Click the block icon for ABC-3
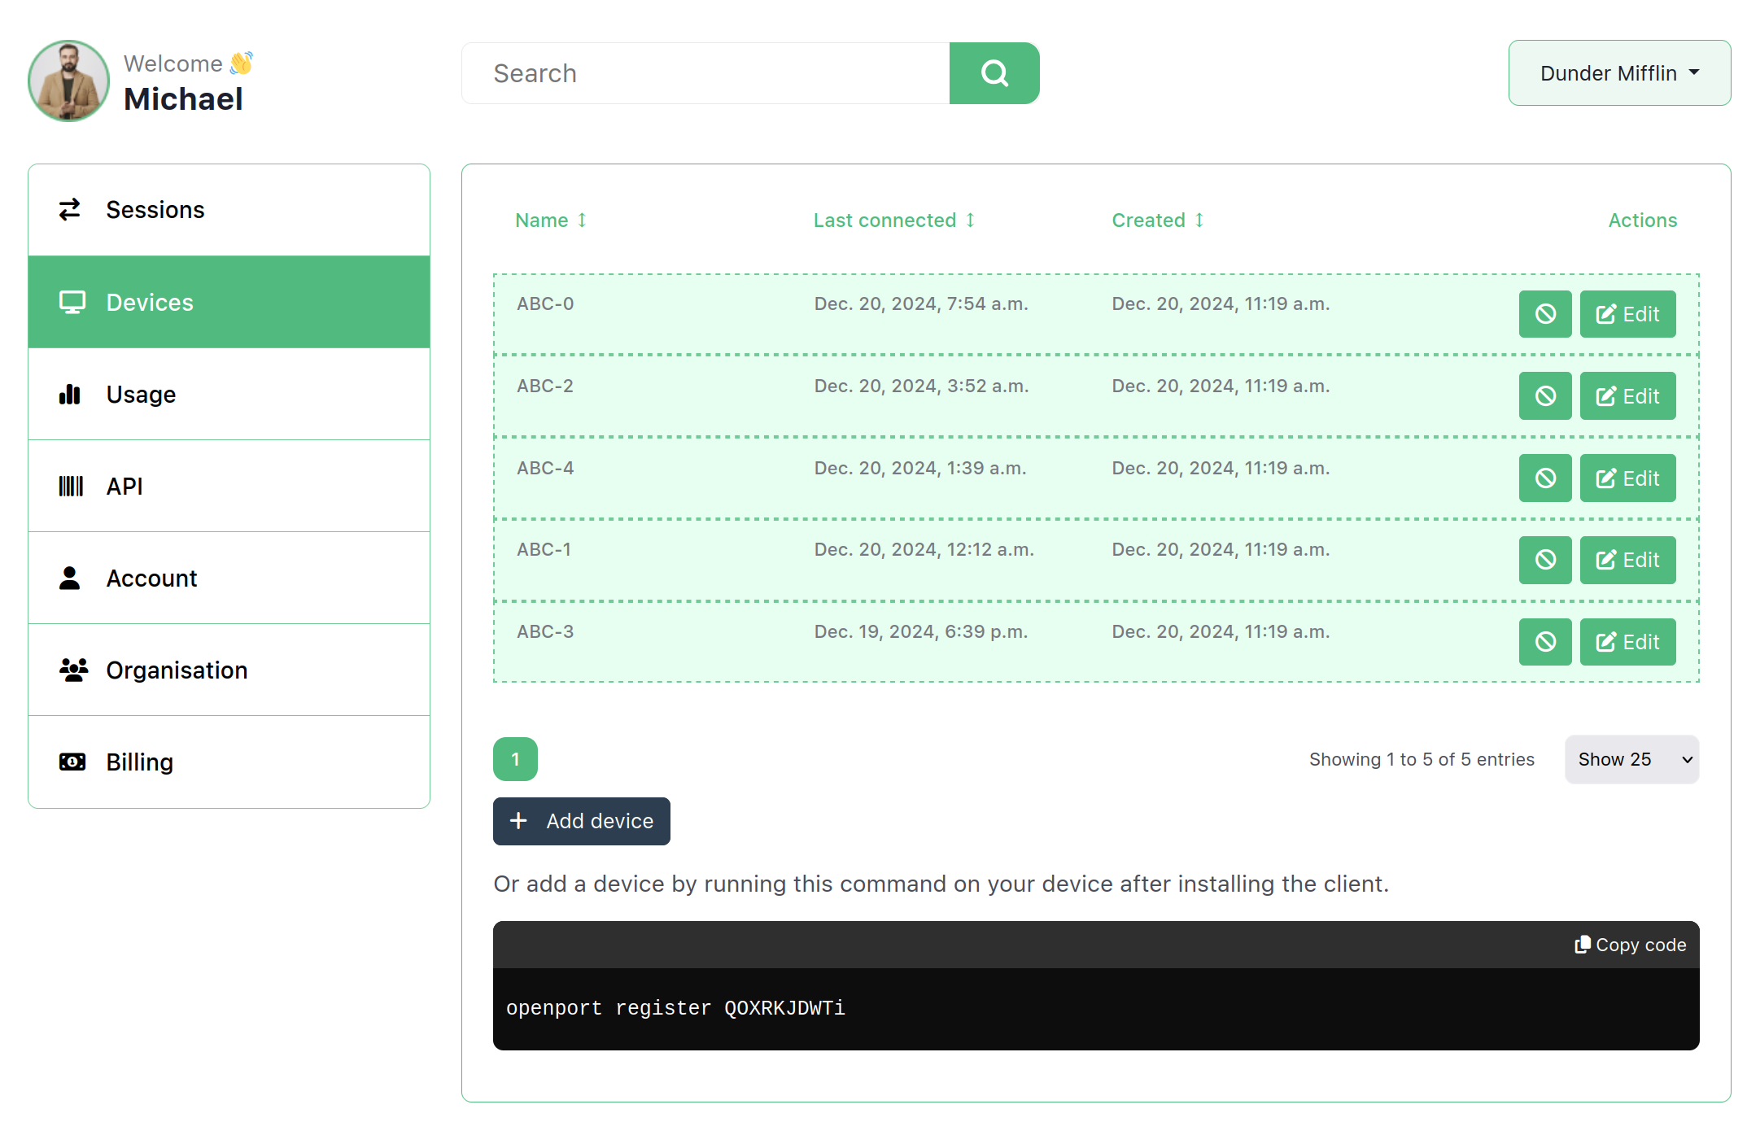The image size is (1747, 1122). click(x=1544, y=642)
